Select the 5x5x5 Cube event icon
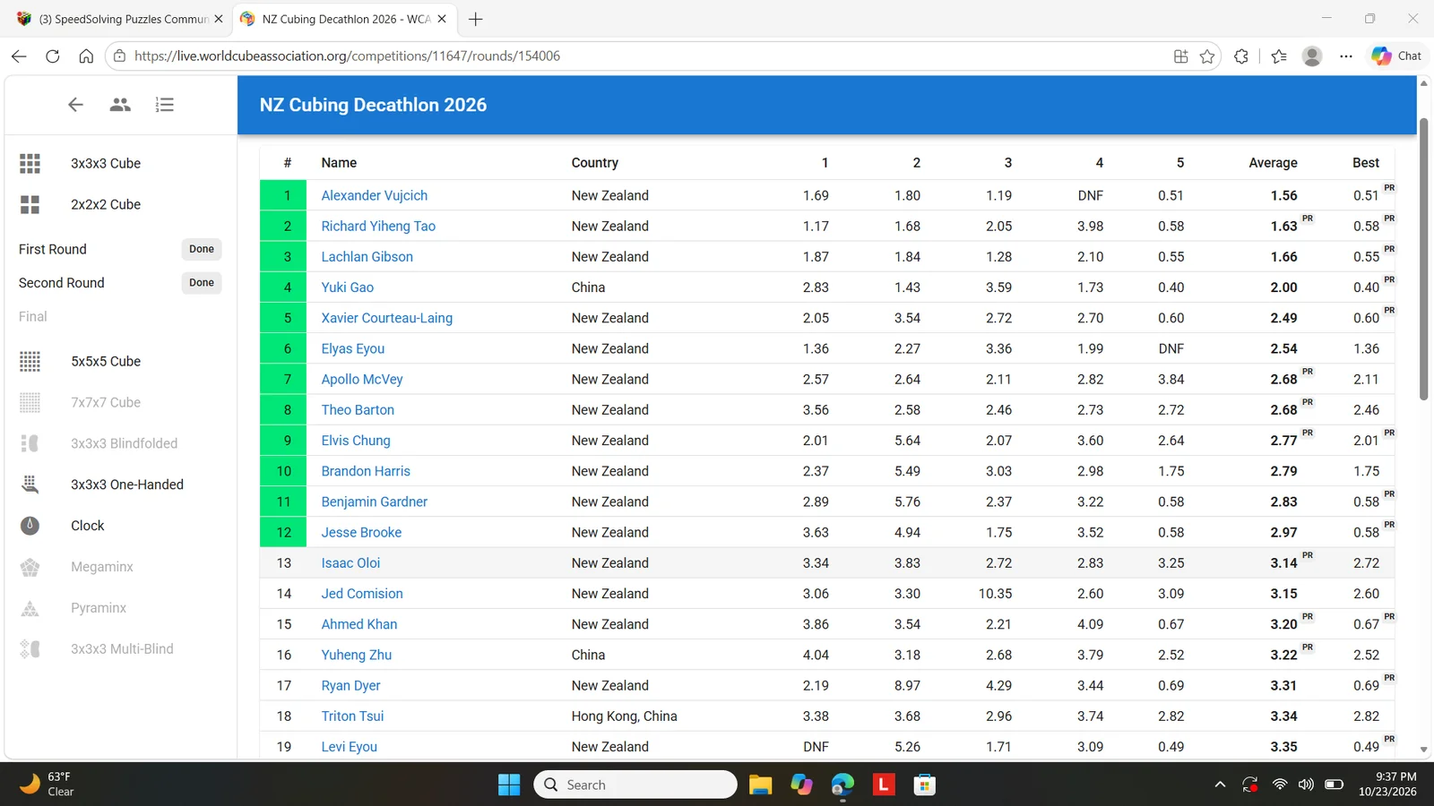Screen dimensions: 1434x806 click(30, 361)
